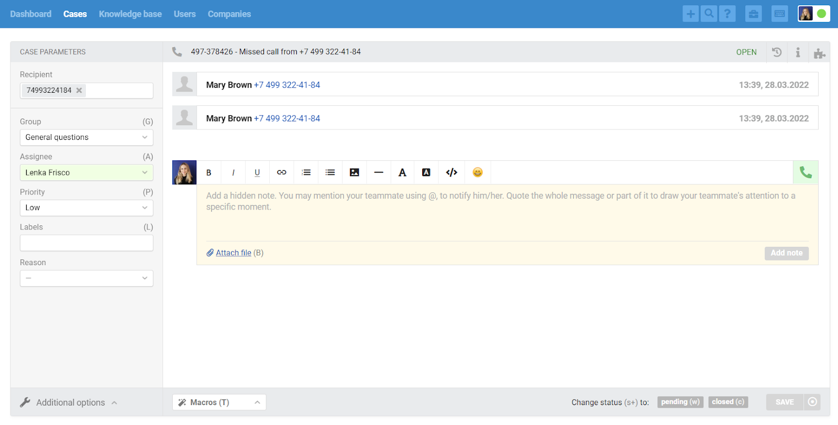Go to the Knowledge base tab
838x425 pixels.
(130, 14)
